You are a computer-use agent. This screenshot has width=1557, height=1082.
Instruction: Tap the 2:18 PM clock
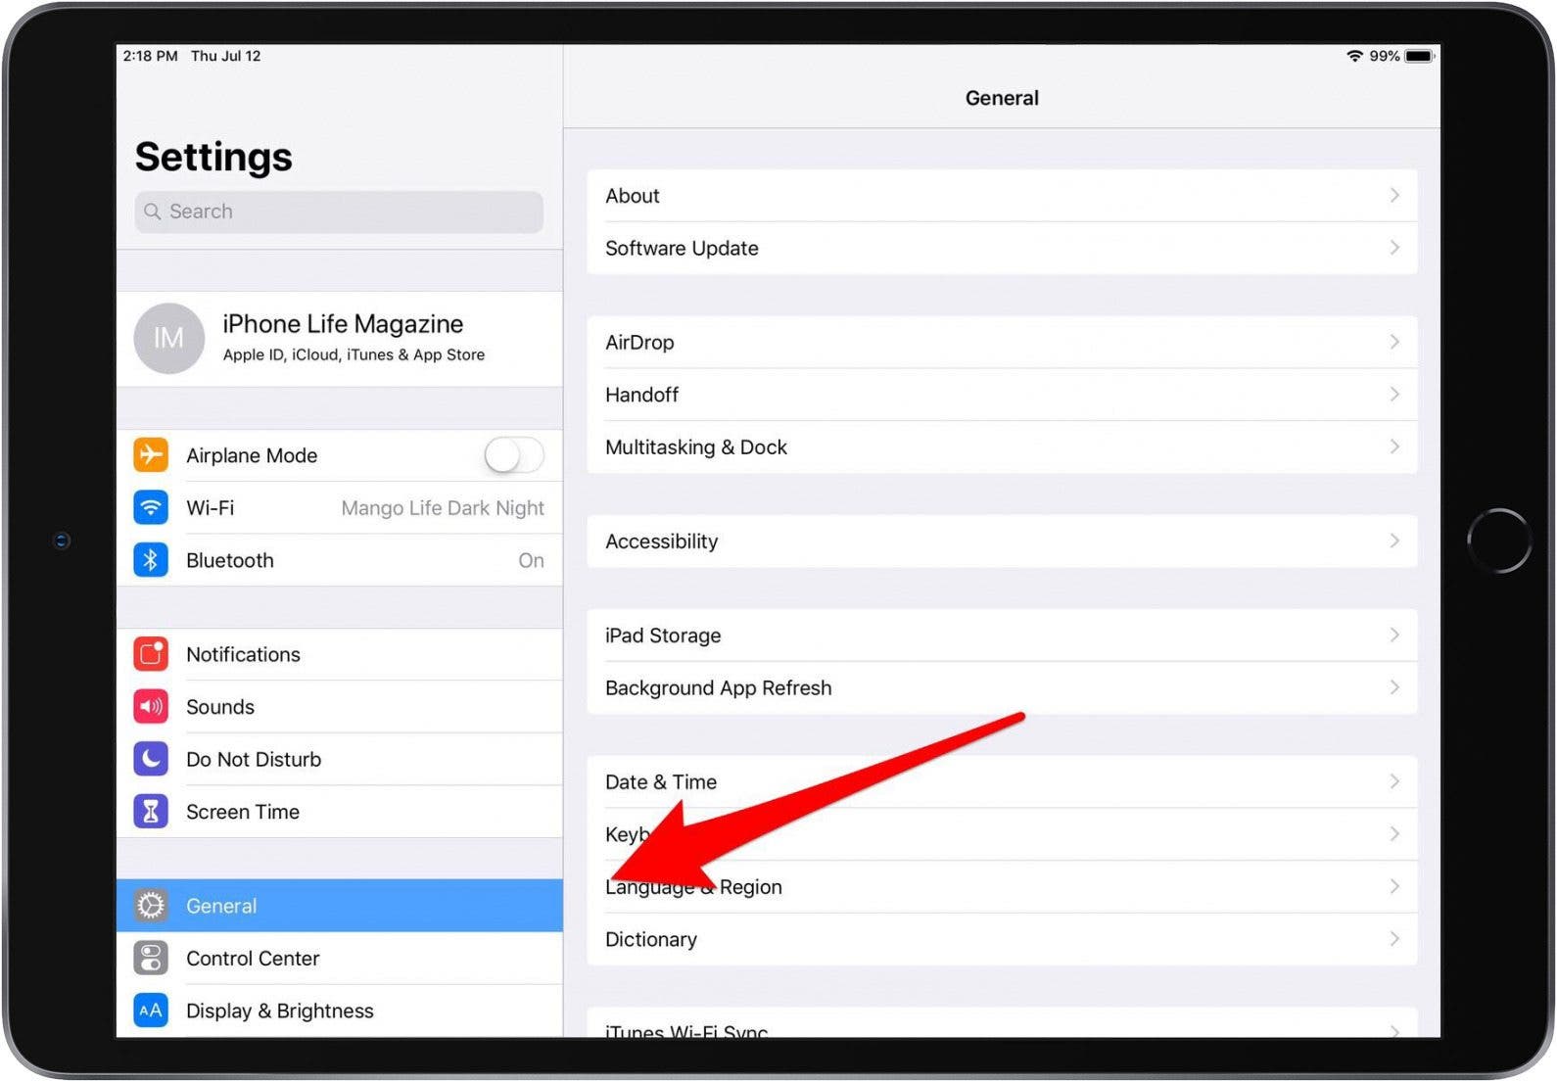click(151, 56)
